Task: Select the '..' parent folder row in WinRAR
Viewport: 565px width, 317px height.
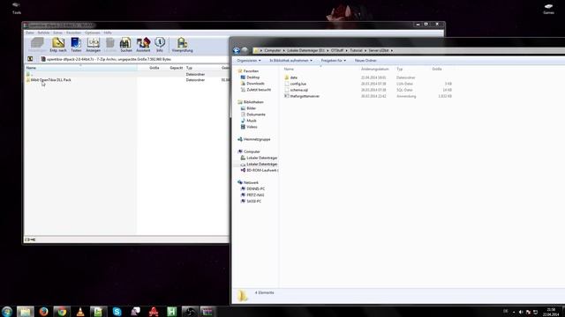Action: tap(29, 74)
